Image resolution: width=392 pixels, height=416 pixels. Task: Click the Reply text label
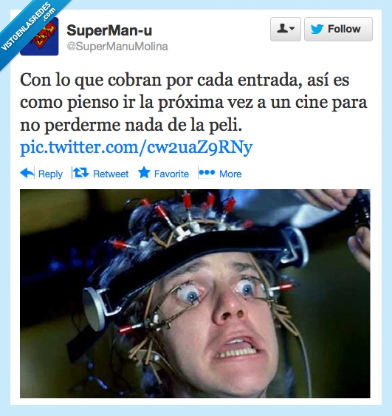coord(50,174)
